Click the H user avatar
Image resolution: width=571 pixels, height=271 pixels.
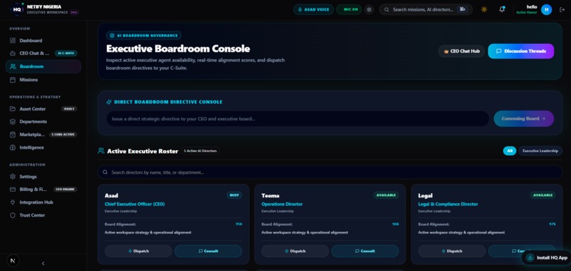click(x=546, y=9)
